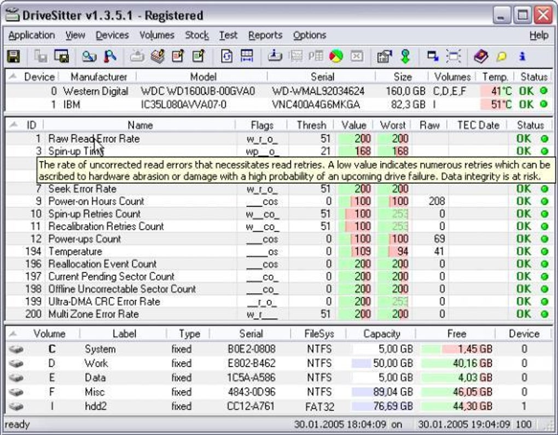Click the colorful pie chart icon
Screen dimensions: 558x435
(336, 56)
